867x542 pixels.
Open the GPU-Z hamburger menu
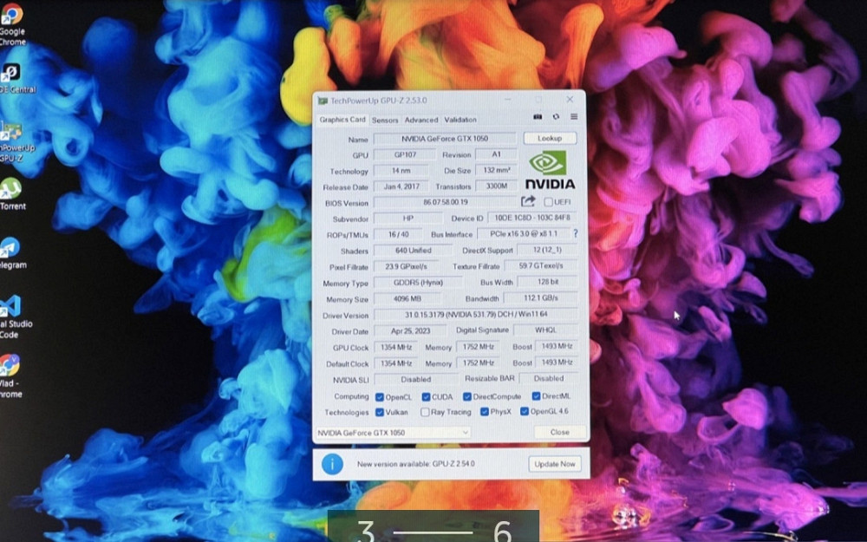573,117
